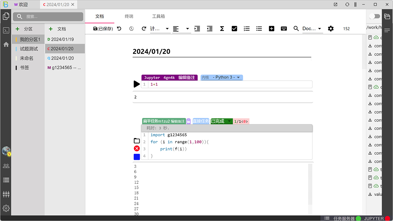Open the keyboard icon in toolbar
393x221 pixels.
(x=284, y=29)
